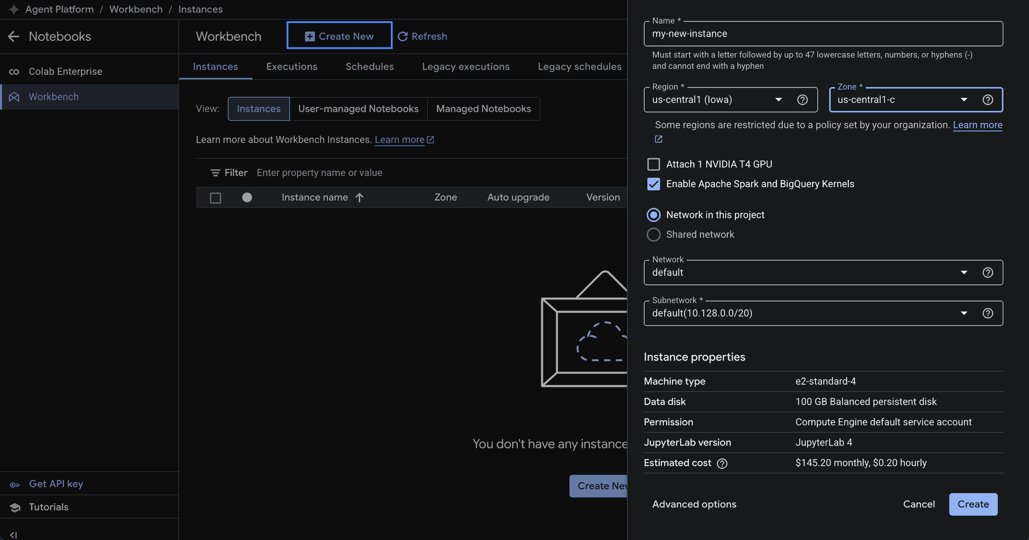Click the status circle column header
Image resolution: width=1029 pixels, height=540 pixels.
pos(247,197)
